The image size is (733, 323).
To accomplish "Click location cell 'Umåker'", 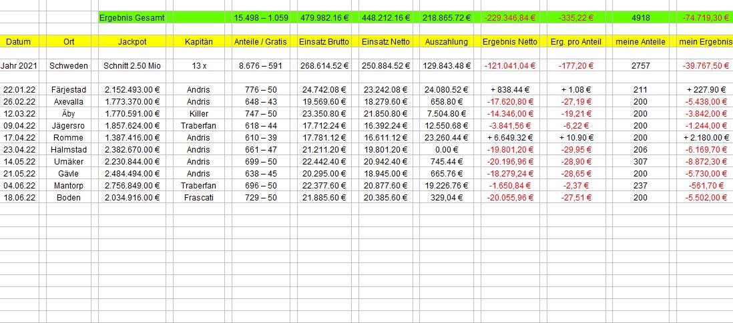I will (69, 162).
